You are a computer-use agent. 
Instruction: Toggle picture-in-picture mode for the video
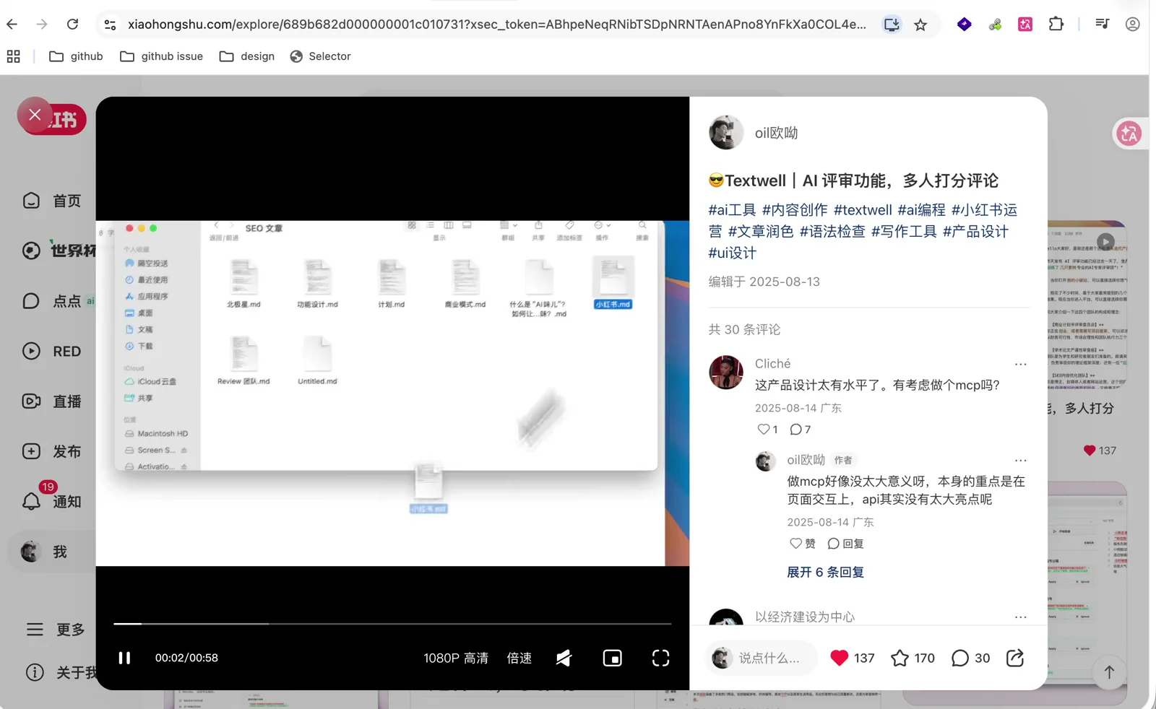(612, 658)
